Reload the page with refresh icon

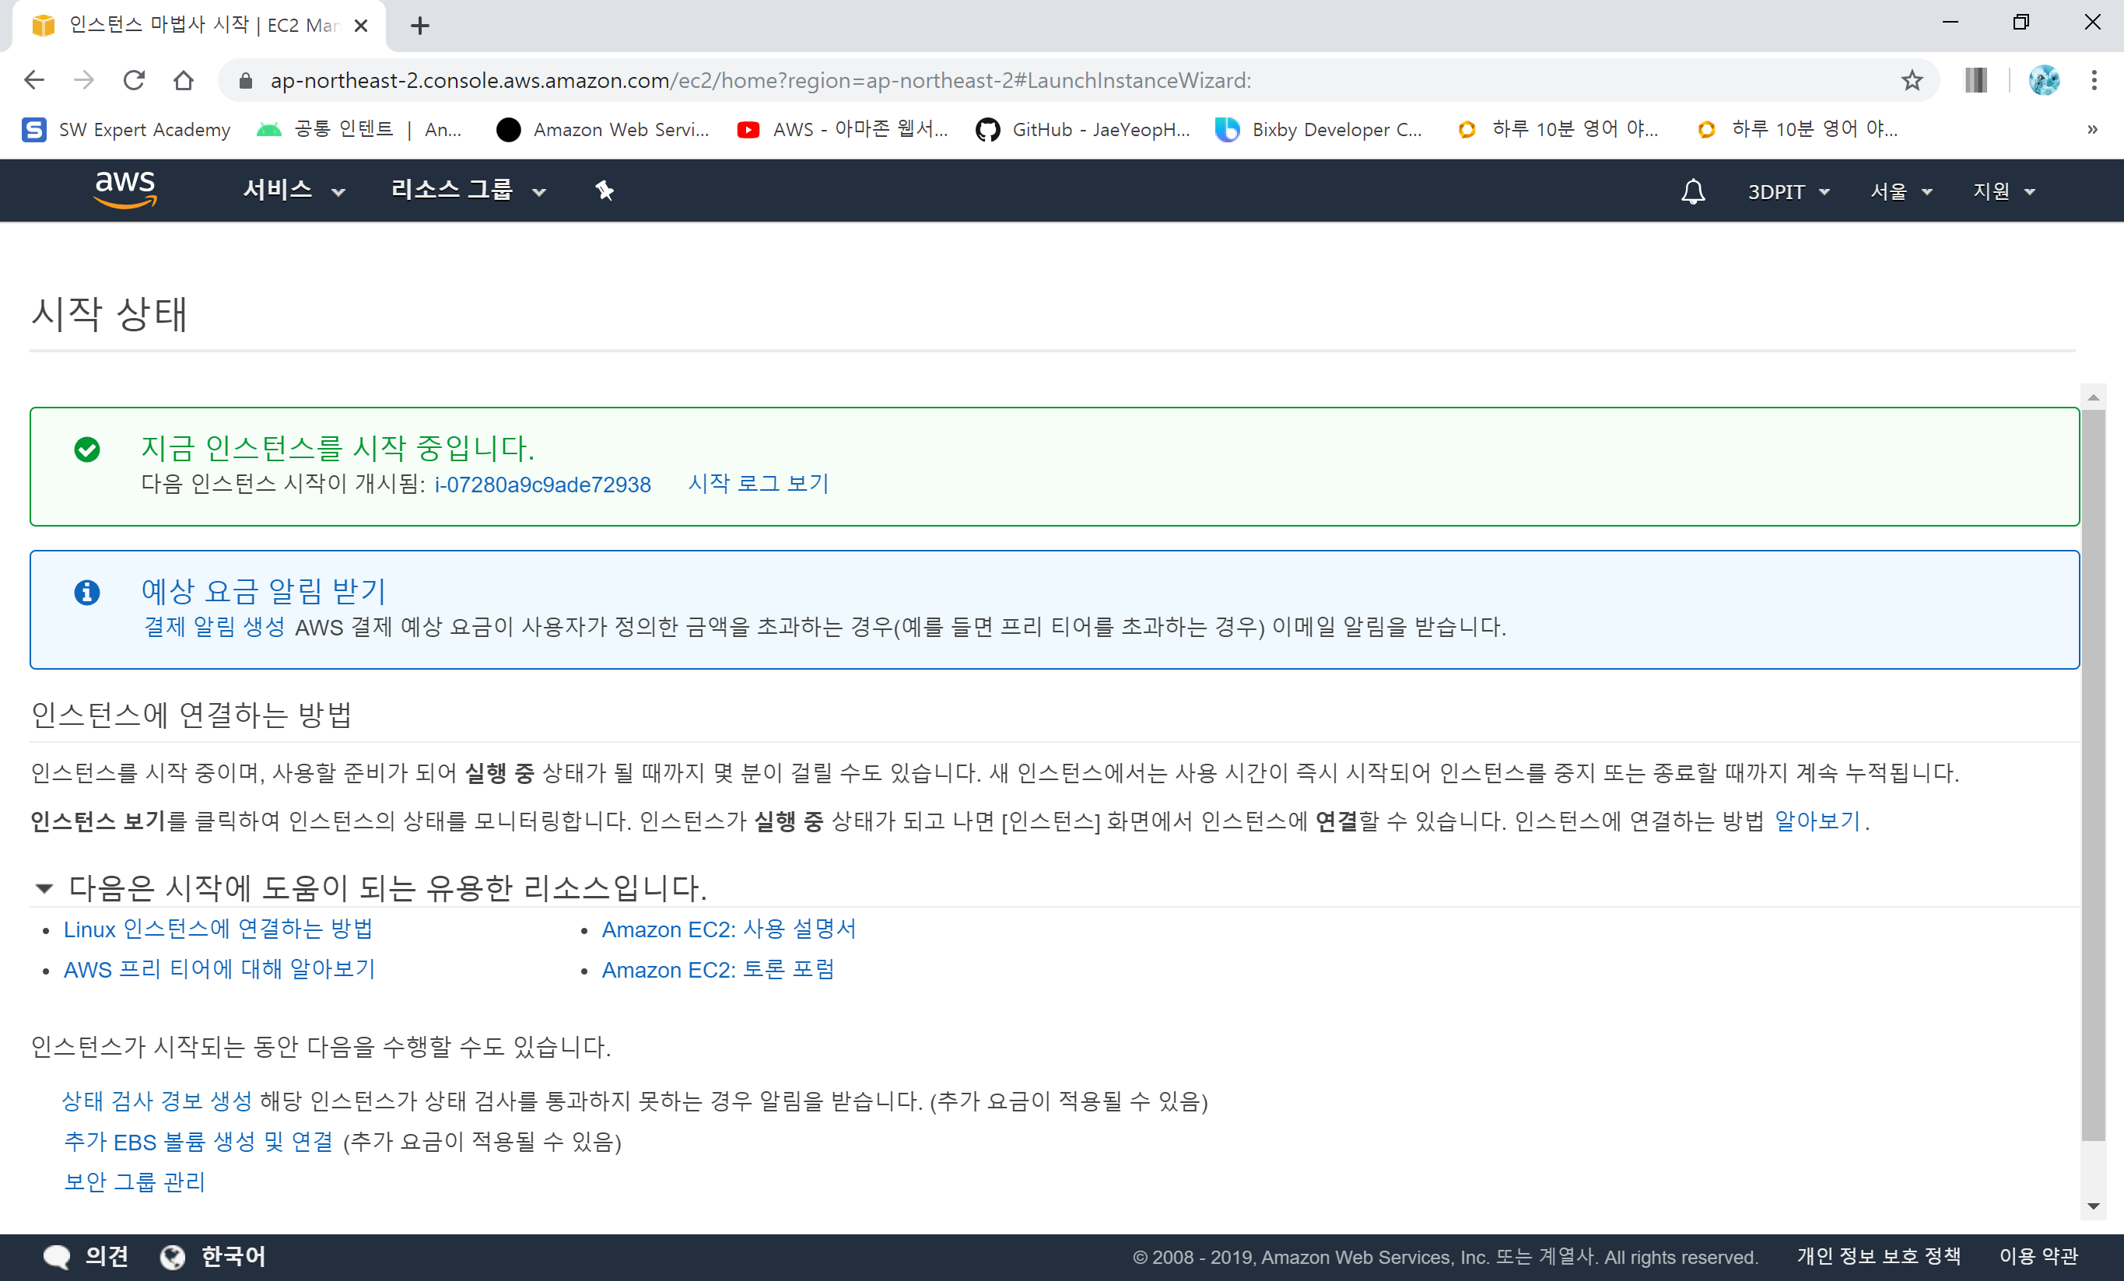click(134, 80)
